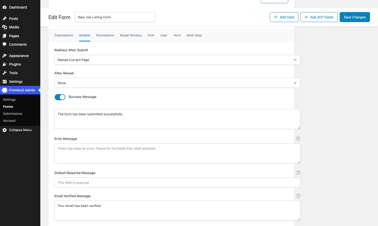Image resolution: width=378 pixels, height=226 pixels.
Task: Click the Frontend Admin hexagon icon
Action: coord(5,90)
